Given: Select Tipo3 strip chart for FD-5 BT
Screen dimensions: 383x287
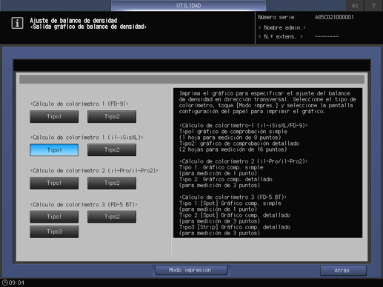Looking at the screenshot, I should (x=54, y=232).
